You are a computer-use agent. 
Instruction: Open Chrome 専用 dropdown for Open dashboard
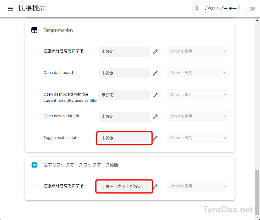[x=198, y=73]
